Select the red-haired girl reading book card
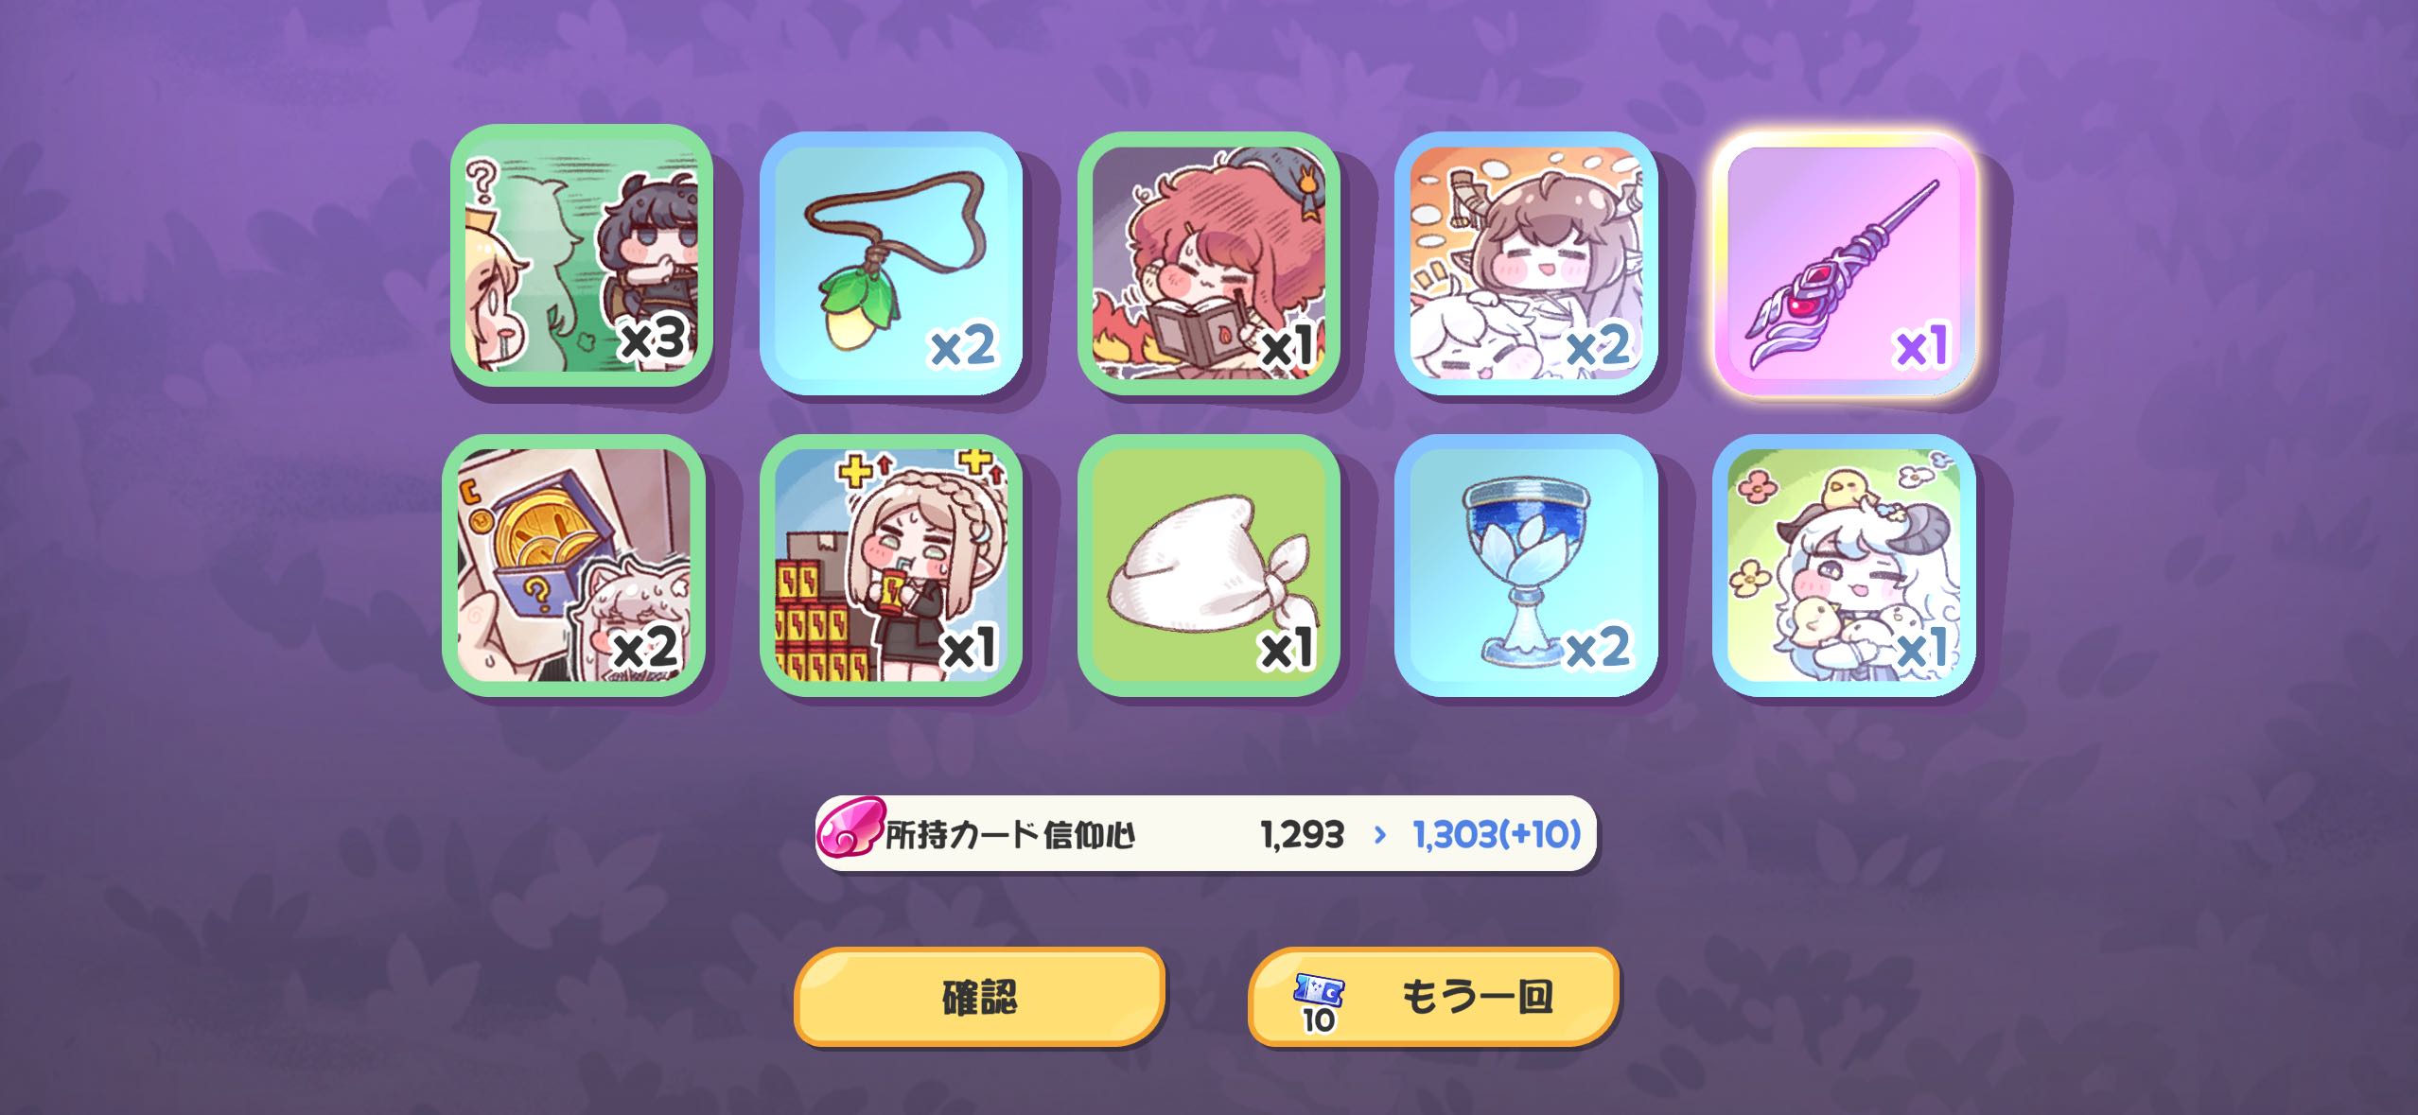2418x1115 pixels. tap(1208, 264)
